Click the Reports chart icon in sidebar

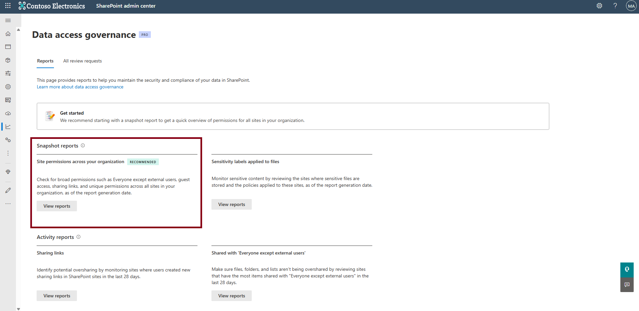tap(8, 127)
